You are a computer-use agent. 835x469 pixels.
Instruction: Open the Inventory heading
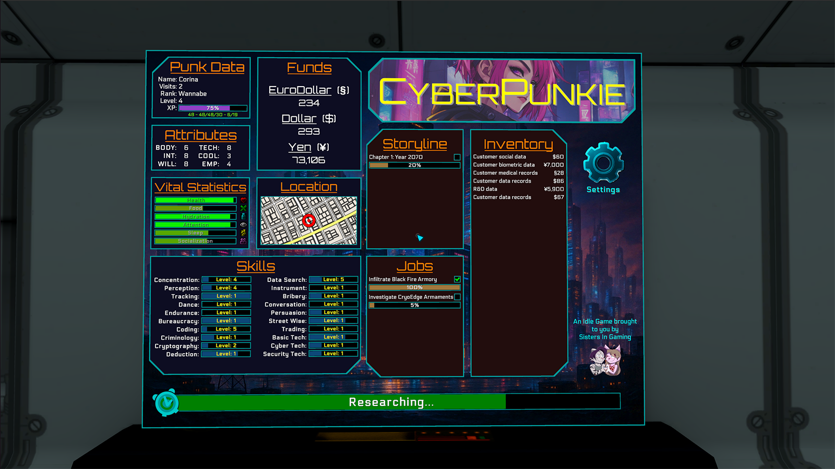pyautogui.click(x=518, y=145)
